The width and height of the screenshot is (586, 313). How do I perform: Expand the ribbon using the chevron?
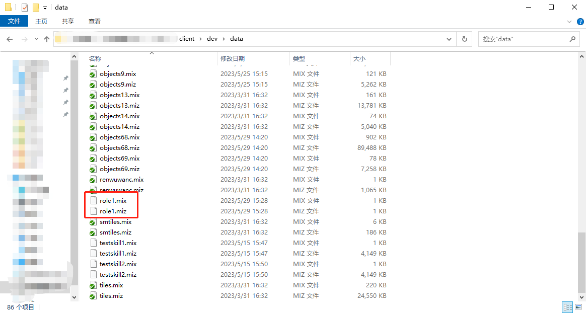(569, 22)
